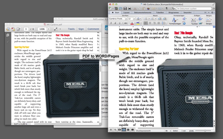
Task: Adjust the Word zoom slider handle
Action: 205,131
